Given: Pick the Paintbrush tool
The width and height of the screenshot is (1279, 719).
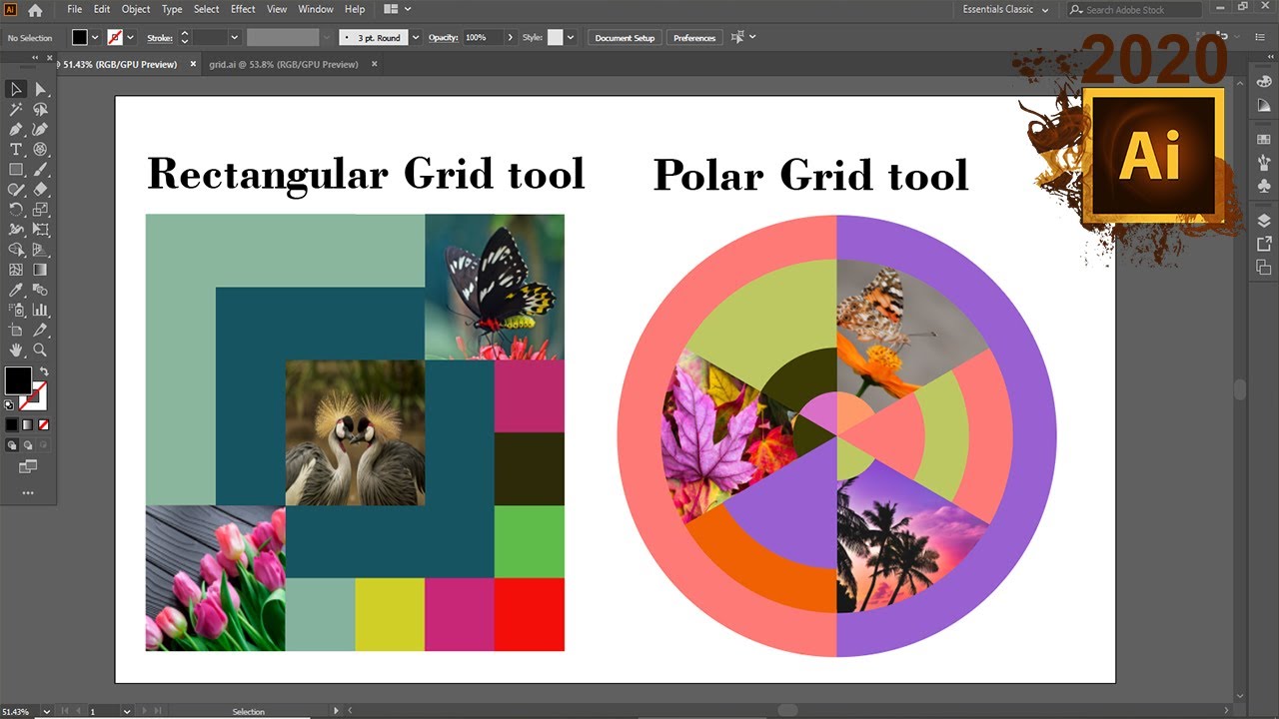Looking at the screenshot, I should click(40, 170).
